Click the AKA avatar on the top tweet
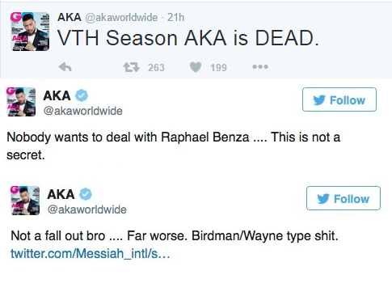Image resolution: width=392 pixels, height=296 pixels. [x=30, y=32]
